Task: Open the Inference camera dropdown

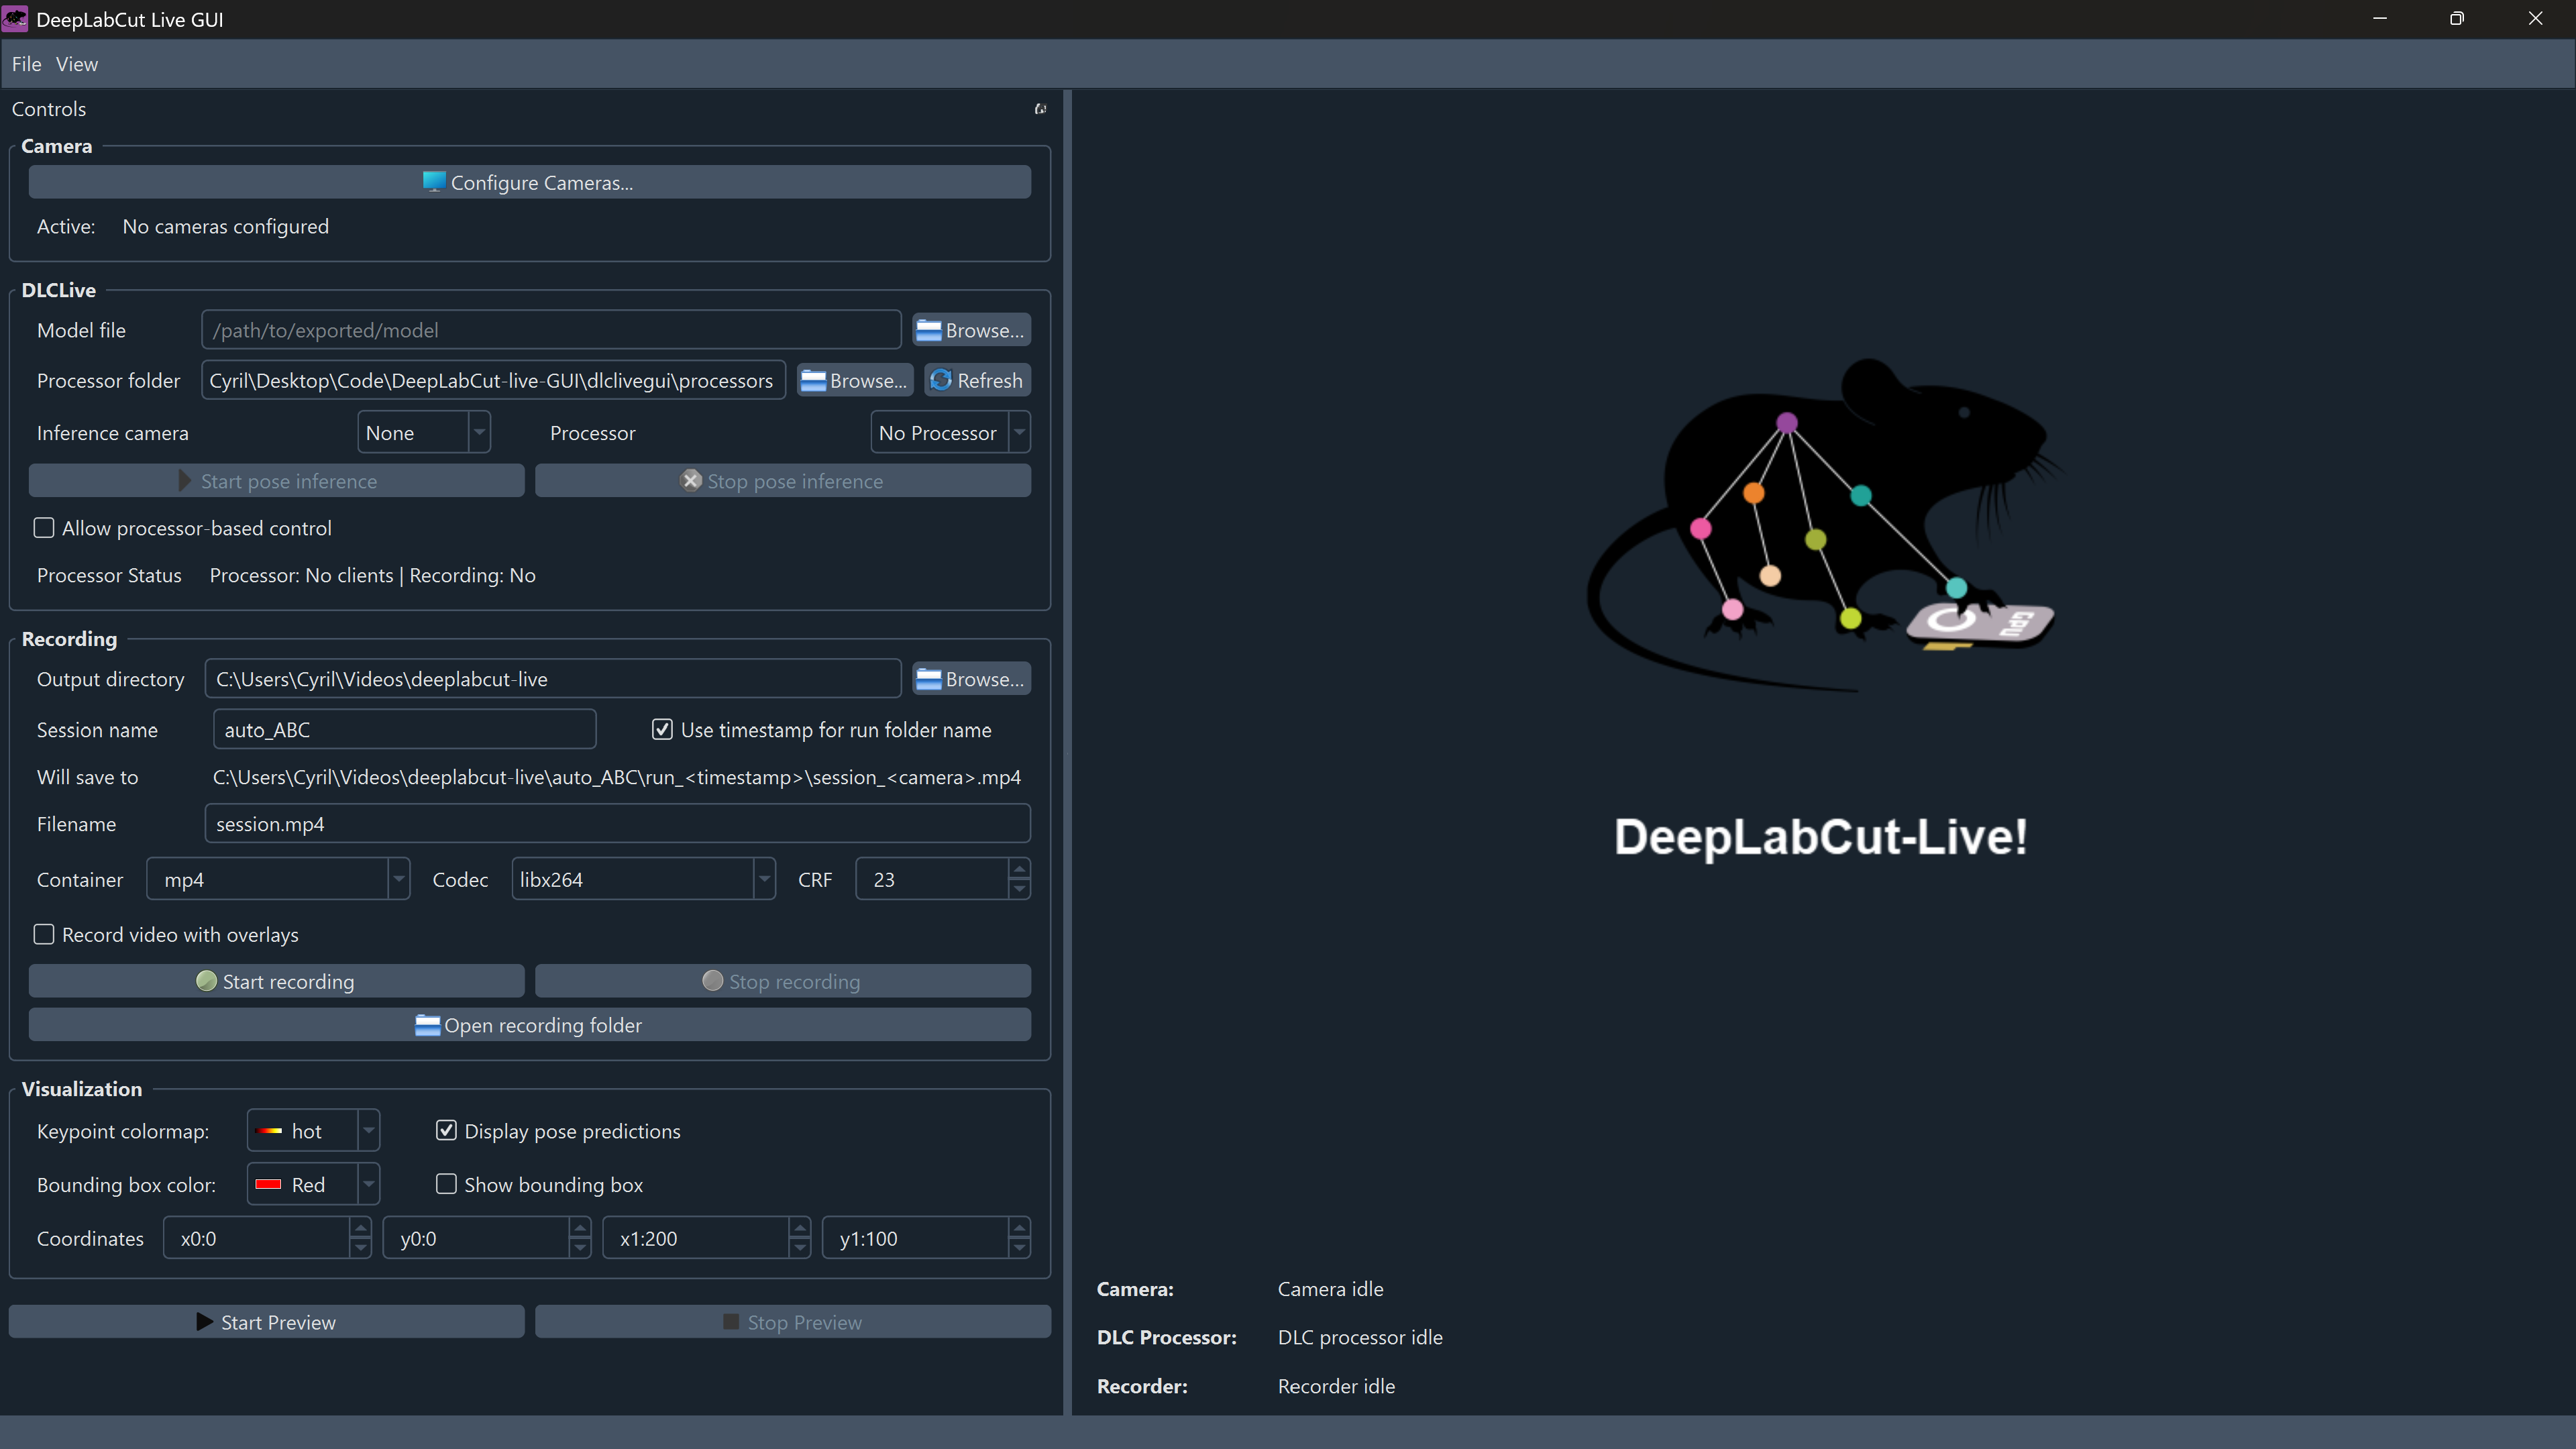Action: click(x=424, y=433)
